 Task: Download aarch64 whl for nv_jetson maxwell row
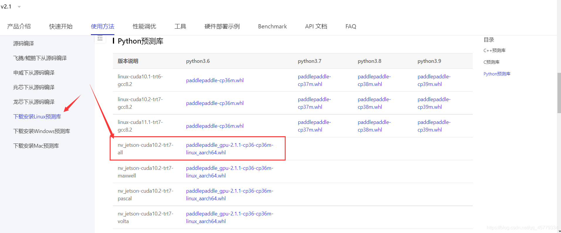point(230,172)
